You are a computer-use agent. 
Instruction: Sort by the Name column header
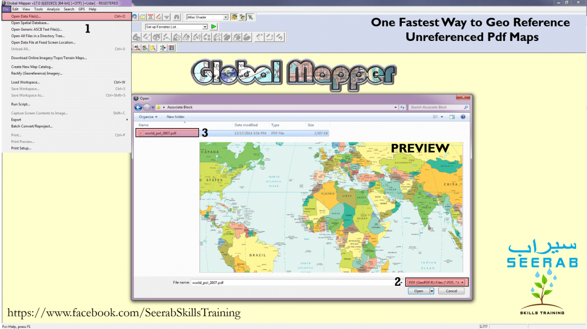[144, 125]
